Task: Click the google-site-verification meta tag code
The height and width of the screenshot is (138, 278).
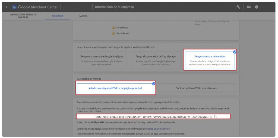Action: (x=154, y=117)
